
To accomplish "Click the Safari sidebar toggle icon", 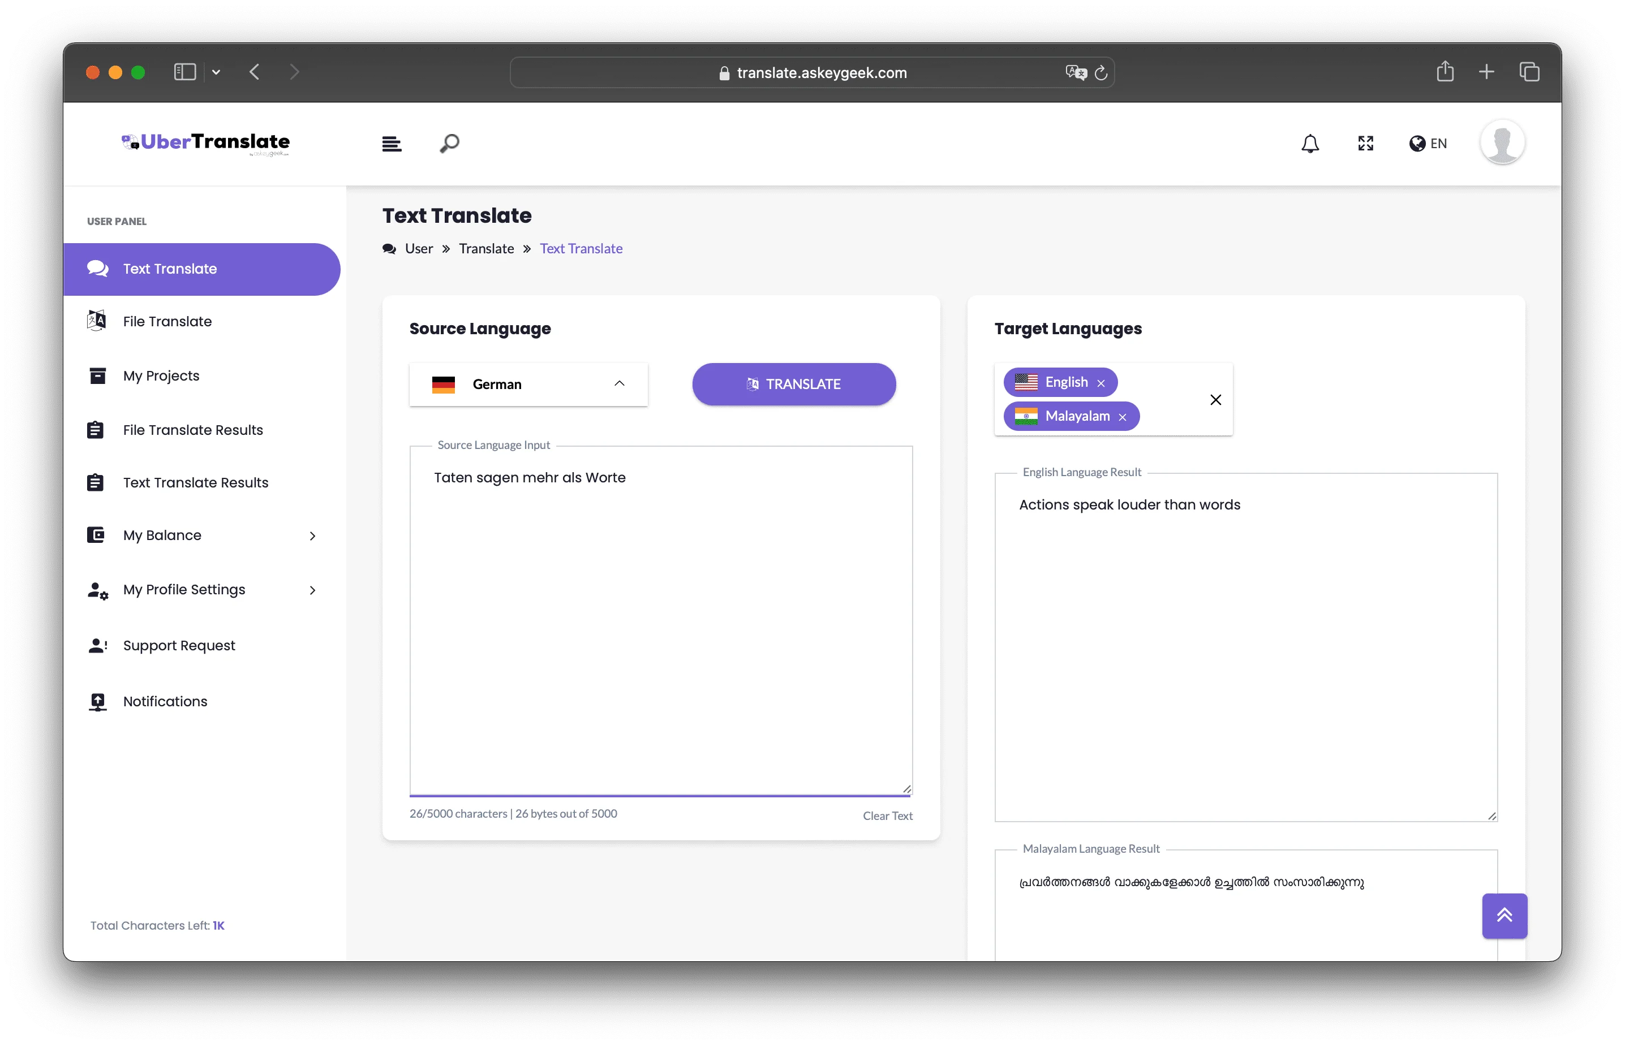I will (184, 72).
